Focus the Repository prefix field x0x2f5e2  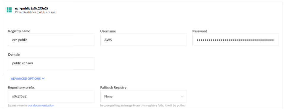point(51,96)
